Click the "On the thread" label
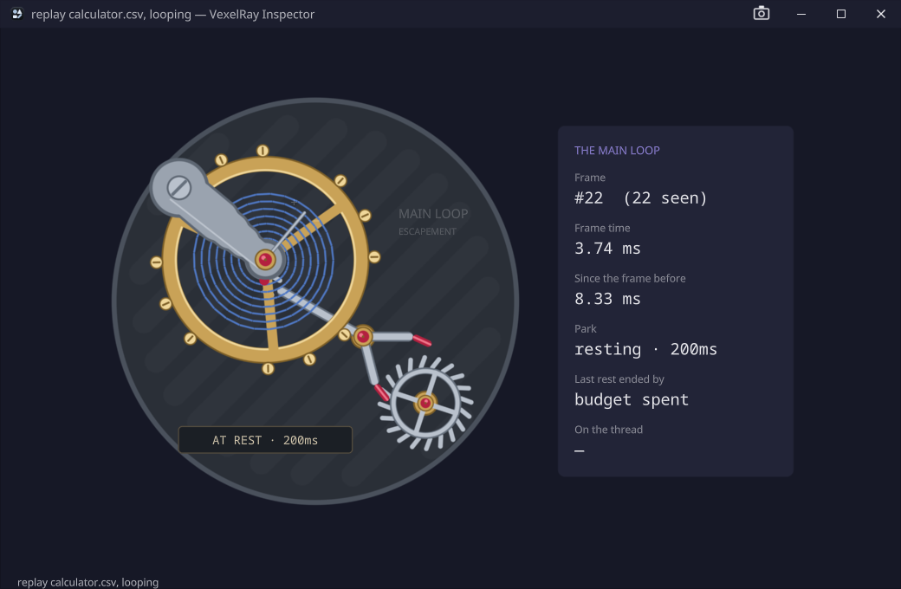The height and width of the screenshot is (589, 901). (x=608, y=430)
